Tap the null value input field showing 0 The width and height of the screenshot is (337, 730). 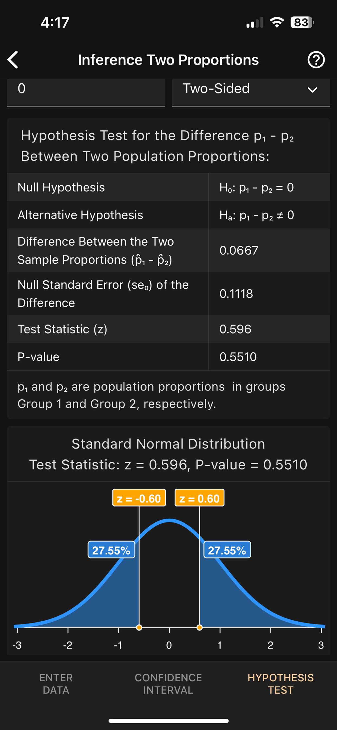pyautogui.click(x=85, y=89)
